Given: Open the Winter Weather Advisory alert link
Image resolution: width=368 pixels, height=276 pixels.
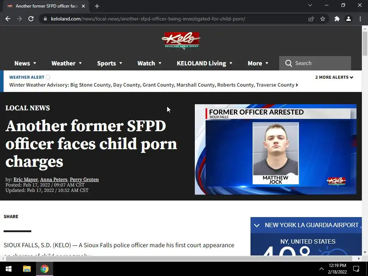Looking at the screenshot, I should click(x=154, y=85).
